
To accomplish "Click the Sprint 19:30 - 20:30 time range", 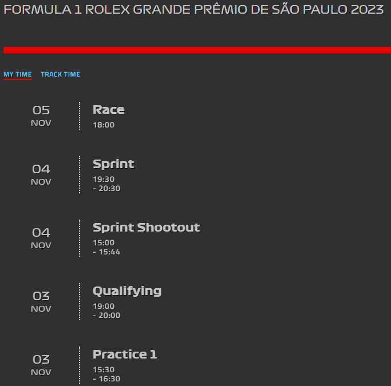I will click(x=106, y=184).
